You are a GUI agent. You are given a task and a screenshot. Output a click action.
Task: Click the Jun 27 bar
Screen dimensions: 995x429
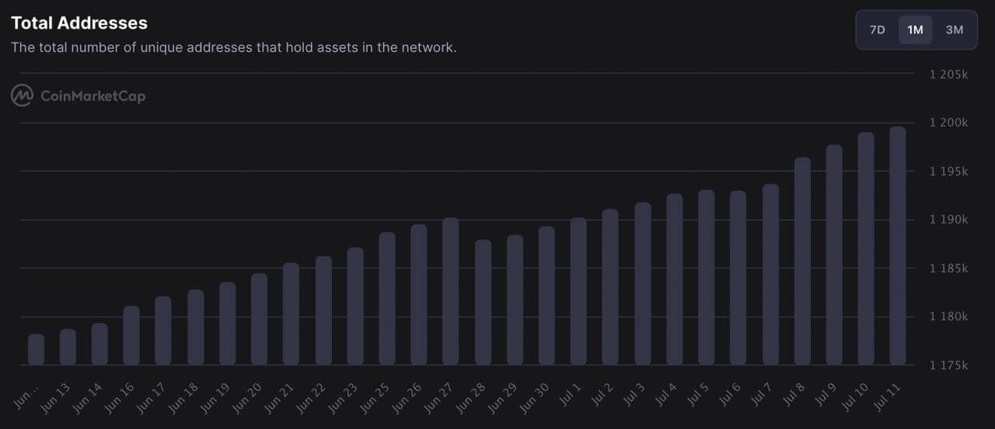click(x=451, y=291)
